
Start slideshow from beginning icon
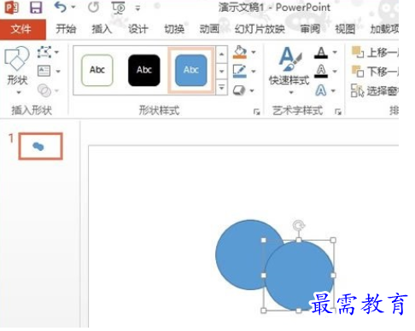(x=118, y=8)
